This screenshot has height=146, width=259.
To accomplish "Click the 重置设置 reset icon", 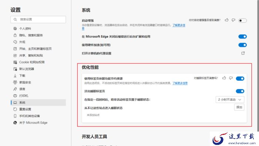I will tap(15, 109).
